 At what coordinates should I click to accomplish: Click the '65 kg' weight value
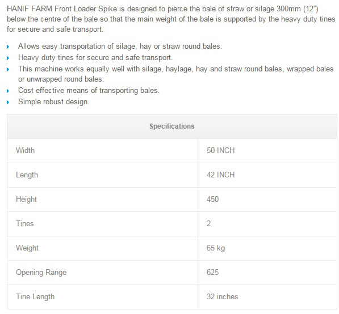coord(216,248)
